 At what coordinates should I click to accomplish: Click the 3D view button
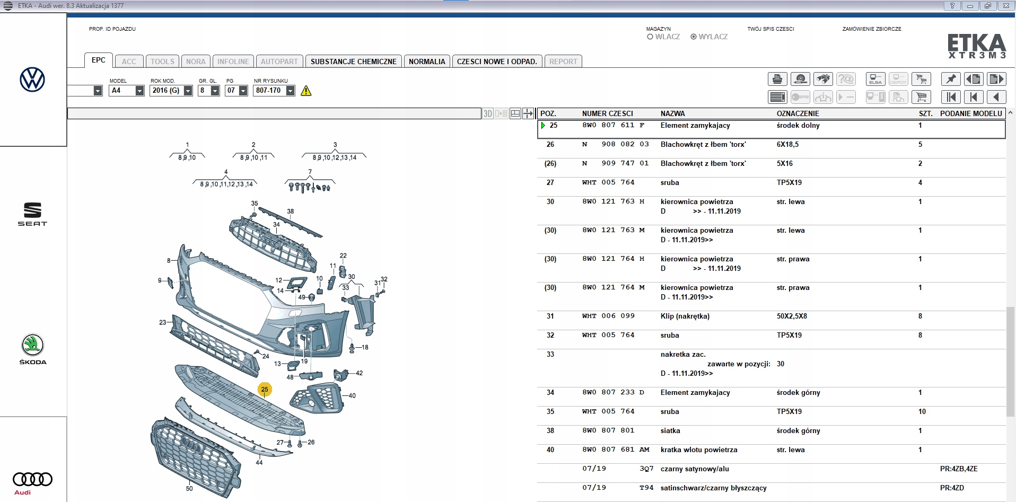(x=488, y=113)
